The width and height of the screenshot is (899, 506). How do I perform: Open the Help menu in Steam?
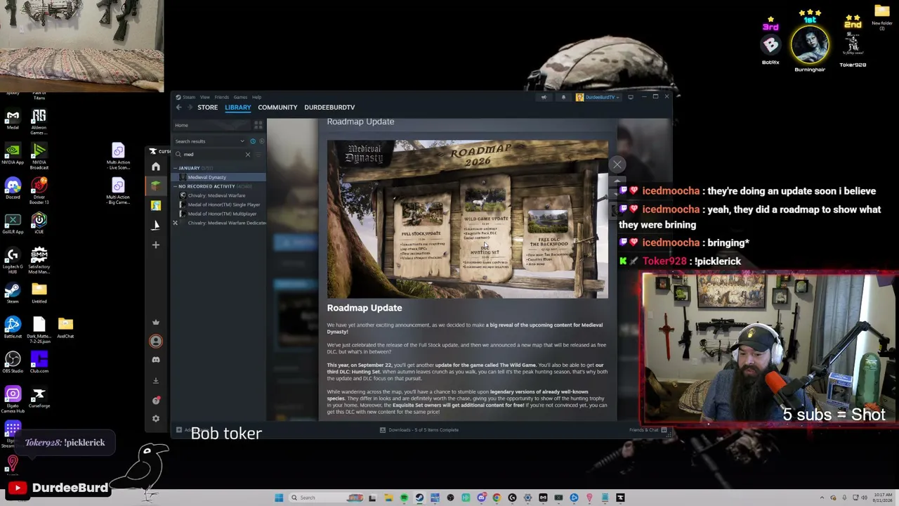tap(256, 97)
